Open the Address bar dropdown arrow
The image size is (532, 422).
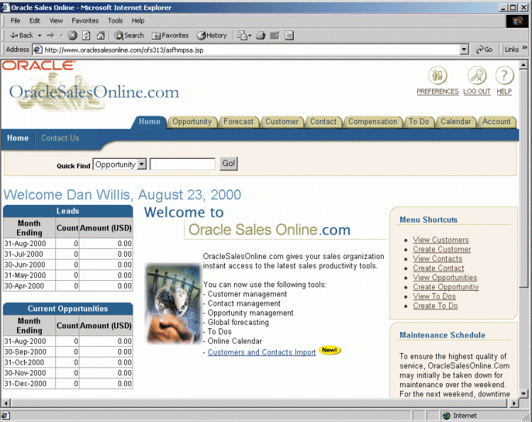465,50
